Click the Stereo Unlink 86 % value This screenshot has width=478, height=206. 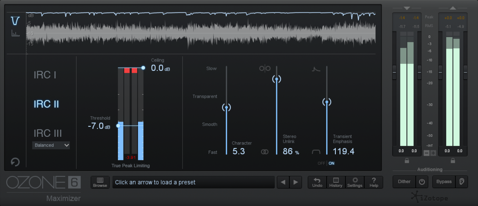pyautogui.click(x=291, y=151)
